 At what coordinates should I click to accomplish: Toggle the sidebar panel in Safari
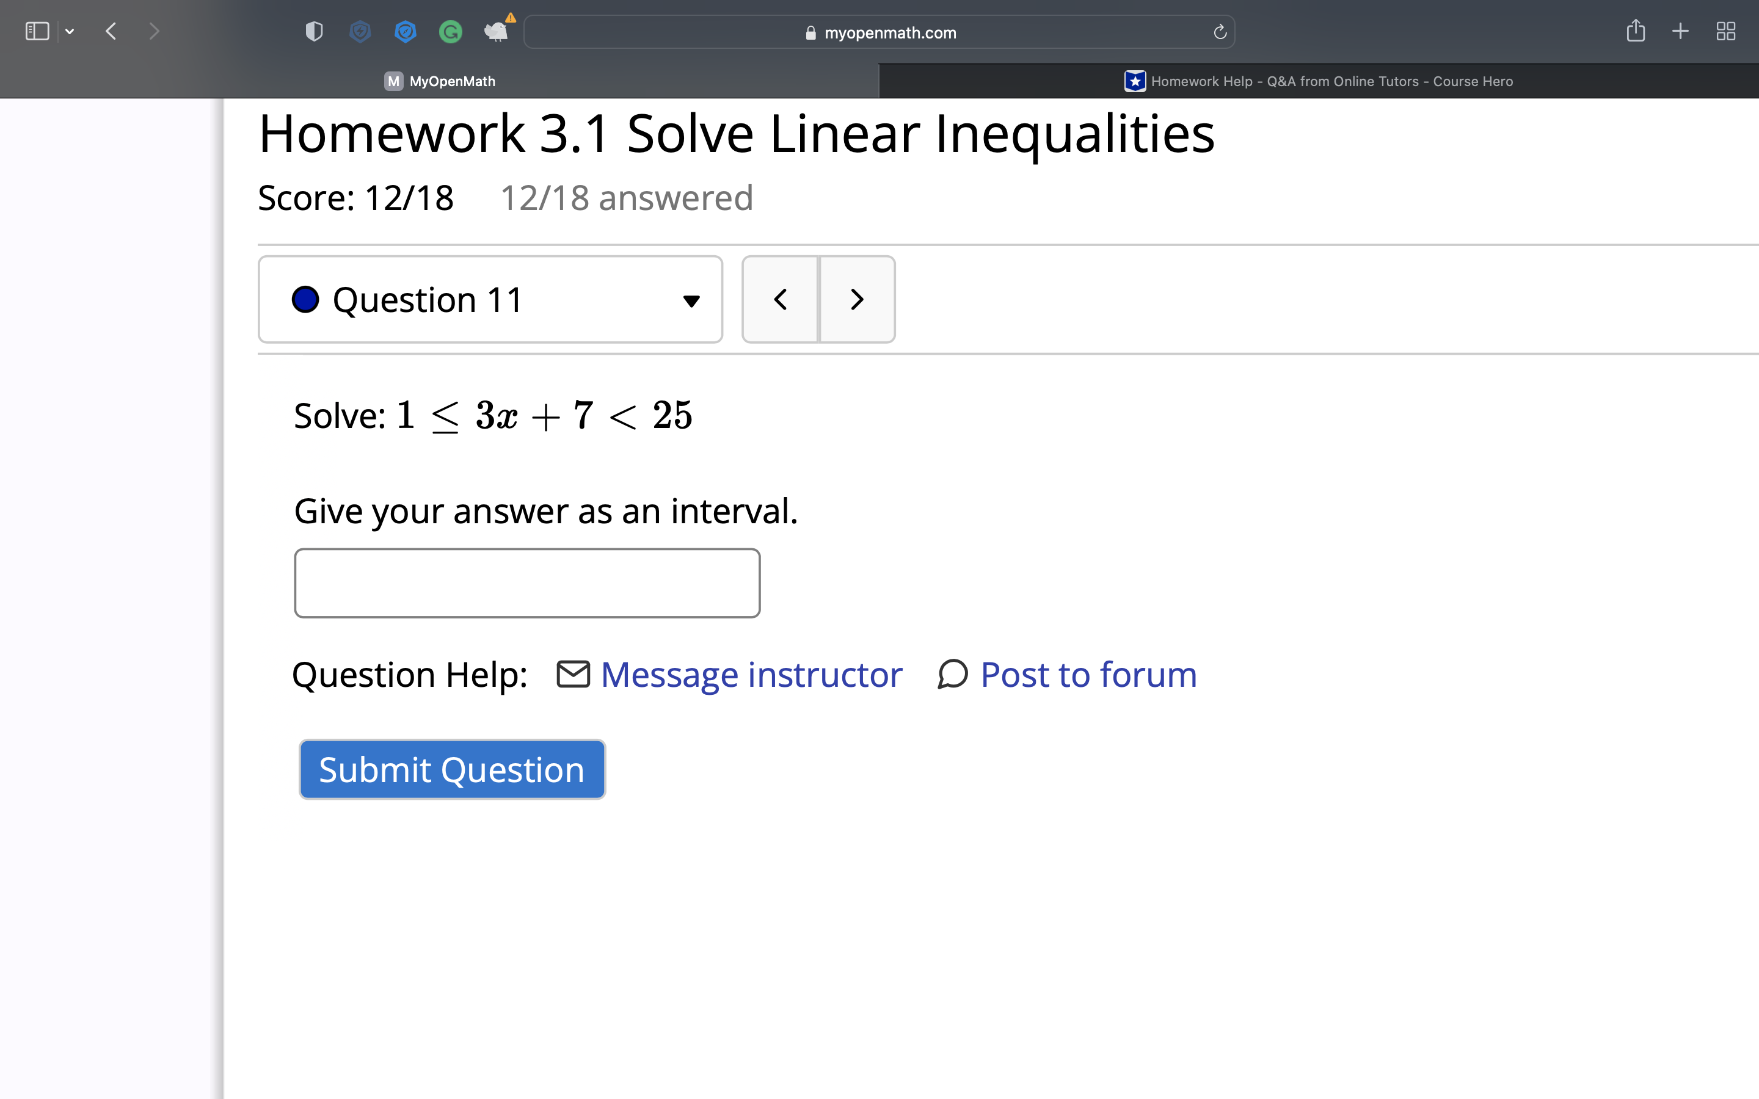click(x=37, y=31)
